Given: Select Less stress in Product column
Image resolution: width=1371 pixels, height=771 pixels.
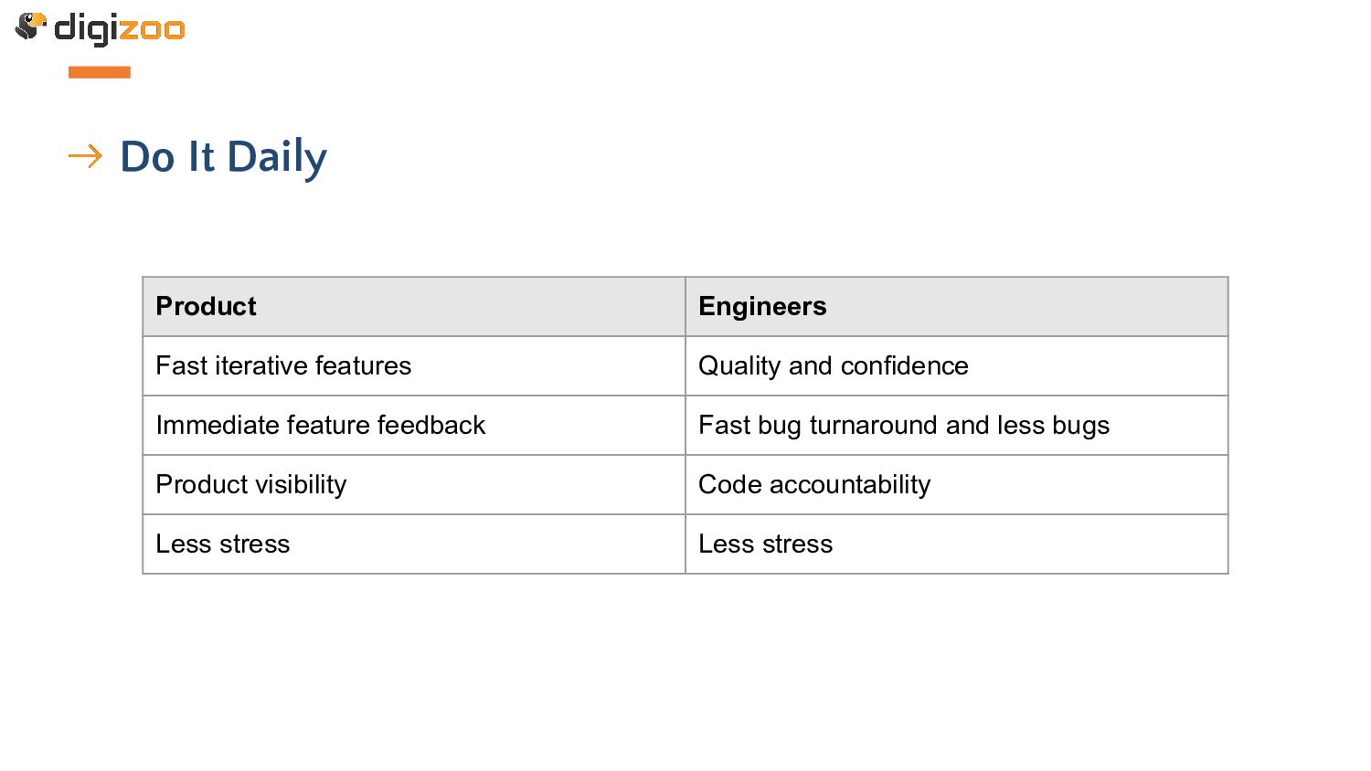Looking at the screenshot, I should (414, 544).
